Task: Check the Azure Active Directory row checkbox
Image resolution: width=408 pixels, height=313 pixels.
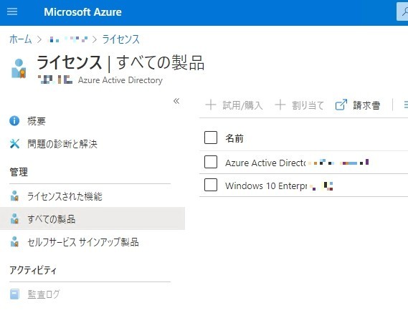Action: (211, 162)
